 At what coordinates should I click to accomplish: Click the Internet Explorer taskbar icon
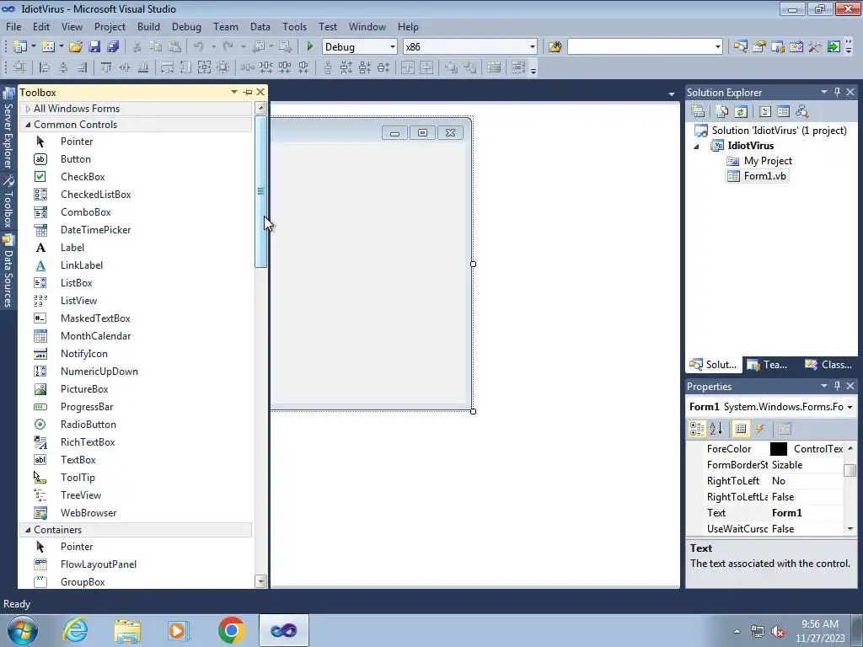(x=75, y=630)
